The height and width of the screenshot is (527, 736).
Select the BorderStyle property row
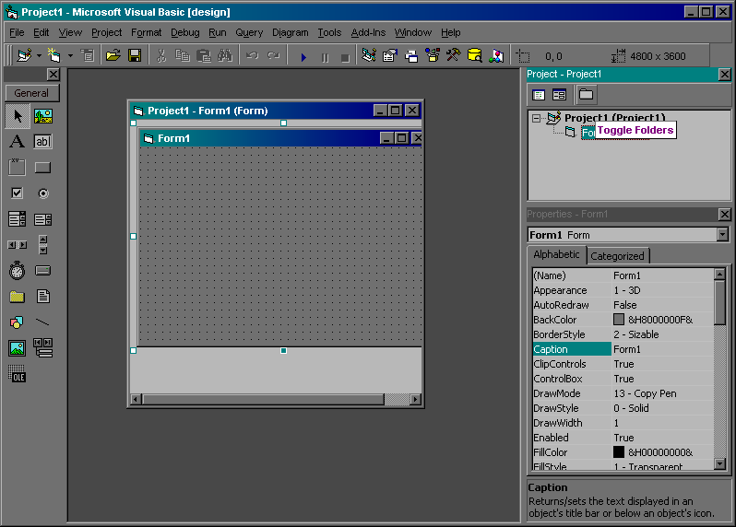click(x=623, y=334)
